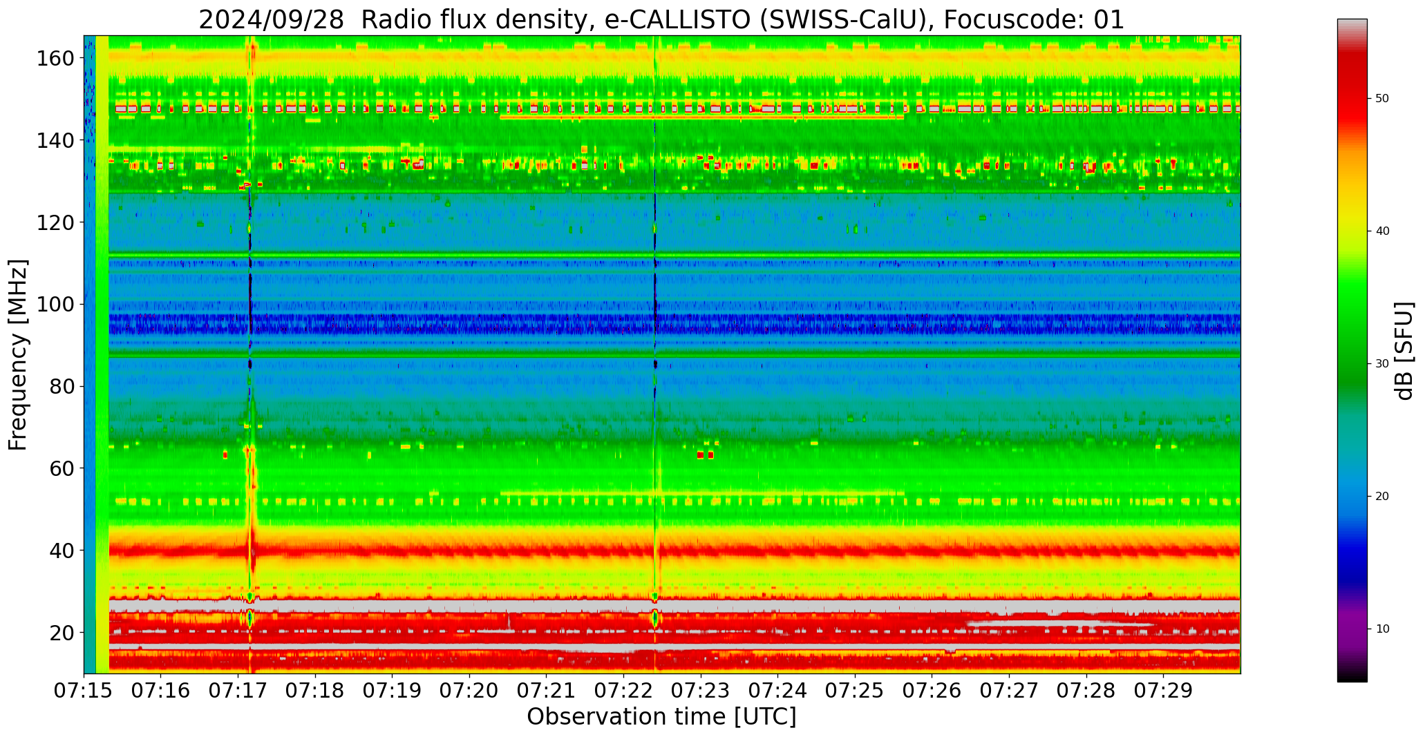1425x737 pixels.
Task: Click the 07:29 time tick label
Action: tap(1163, 690)
